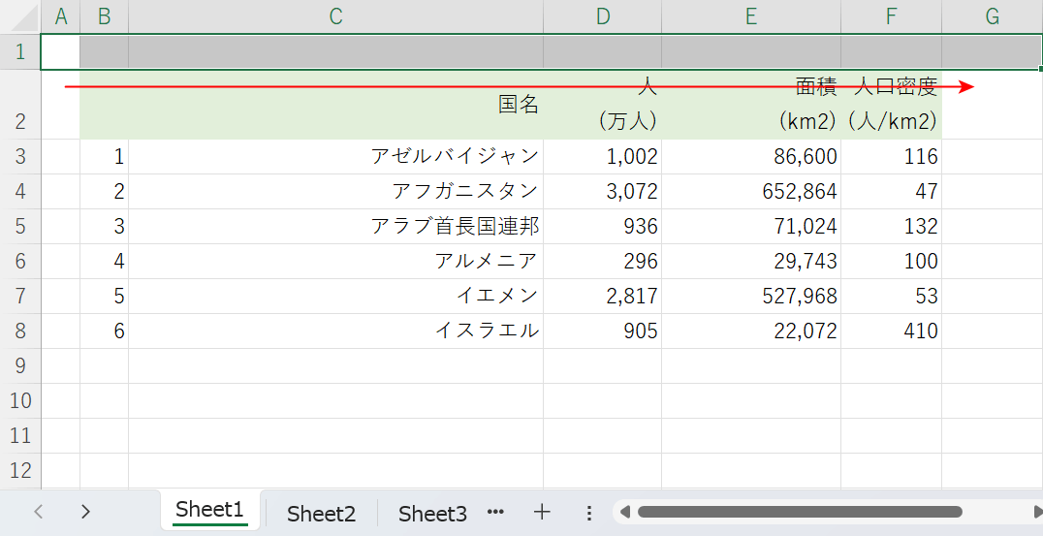Switch to Sheet3 tab
This screenshot has height=536, width=1043.
432,514
